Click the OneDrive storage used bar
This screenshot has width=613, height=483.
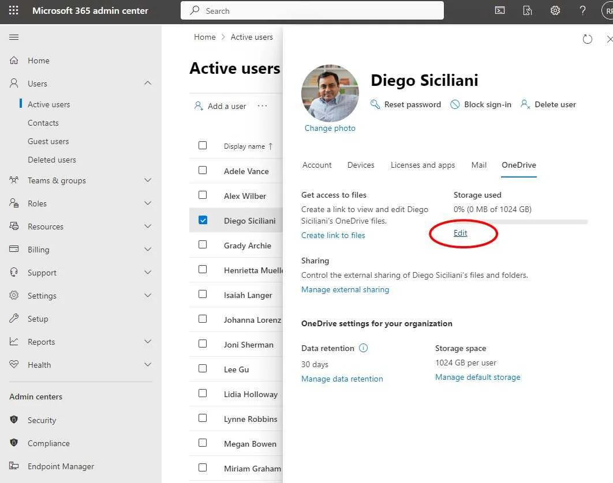tap(520, 222)
